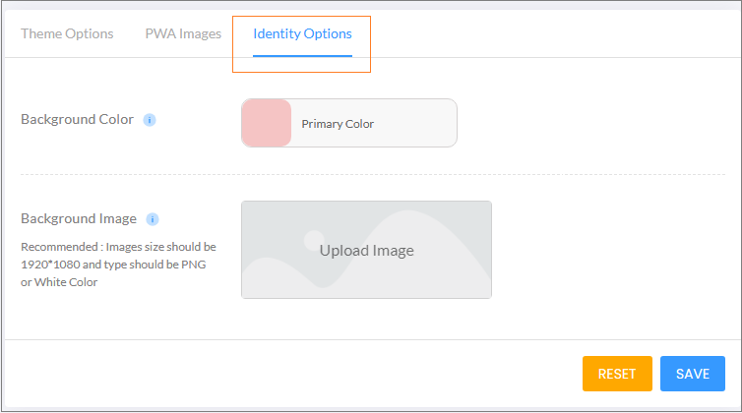Open the Background Image upload area

point(366,250)
